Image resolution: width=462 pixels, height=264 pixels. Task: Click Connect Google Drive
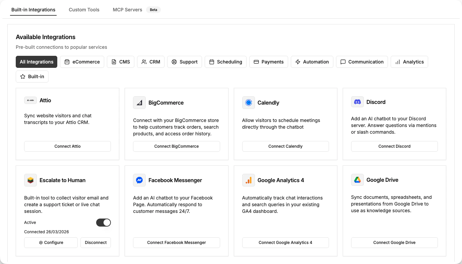tap(394, 242)
